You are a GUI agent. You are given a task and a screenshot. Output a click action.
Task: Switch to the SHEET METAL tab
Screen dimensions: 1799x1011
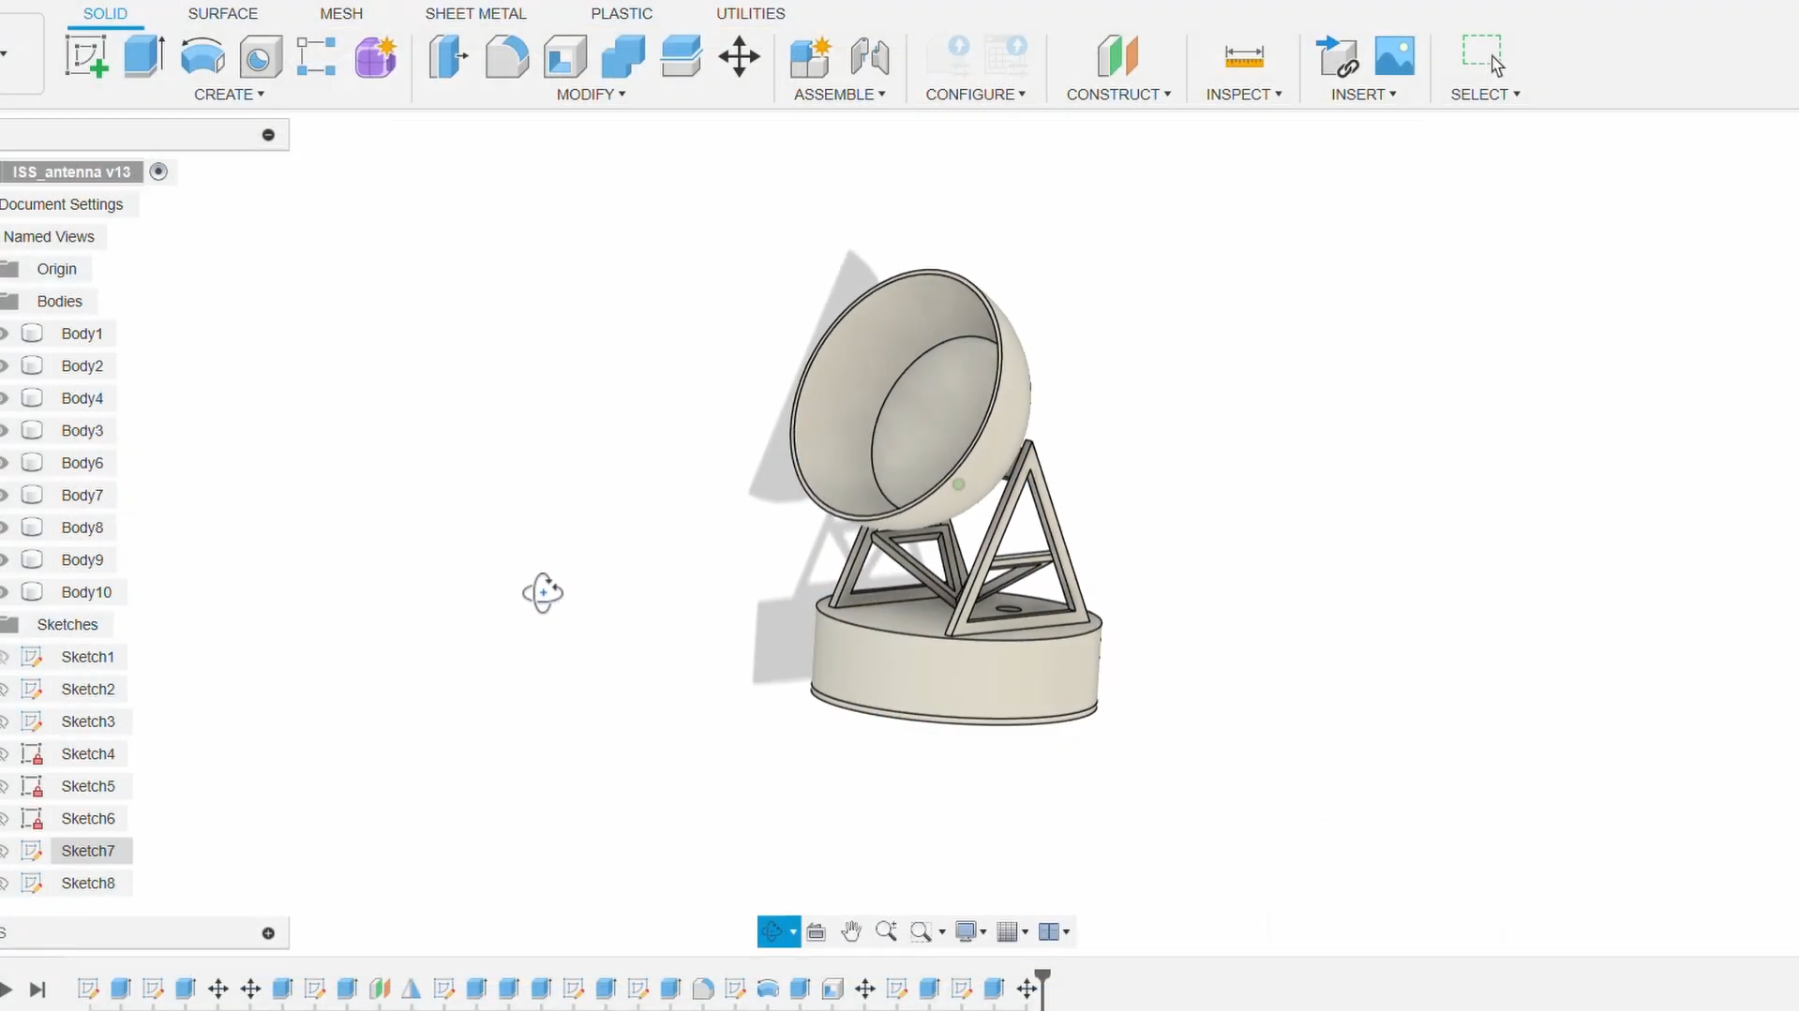[x=475, y=13]
